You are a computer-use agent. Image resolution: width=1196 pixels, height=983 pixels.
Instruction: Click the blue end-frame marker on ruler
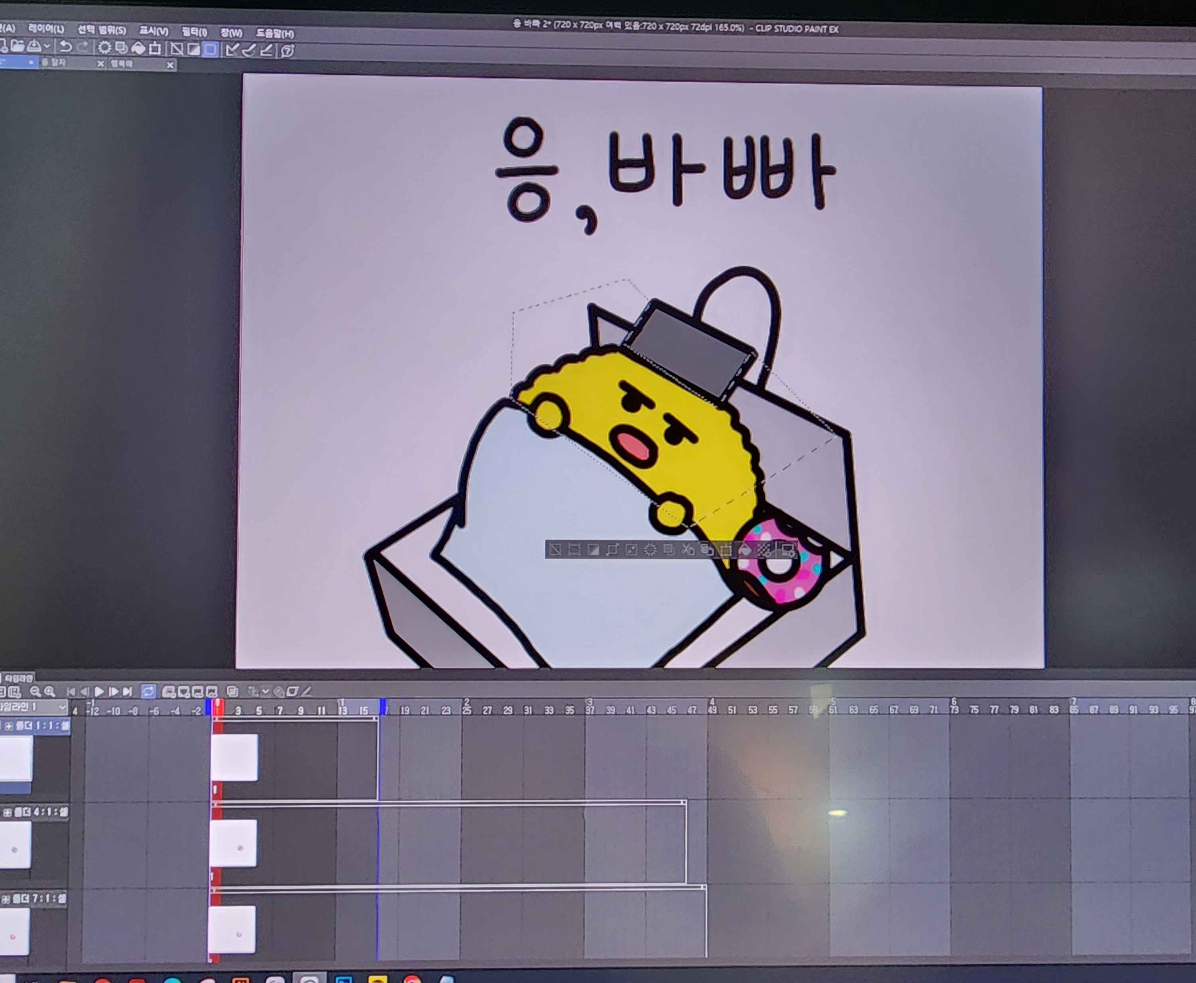[382, 707]
